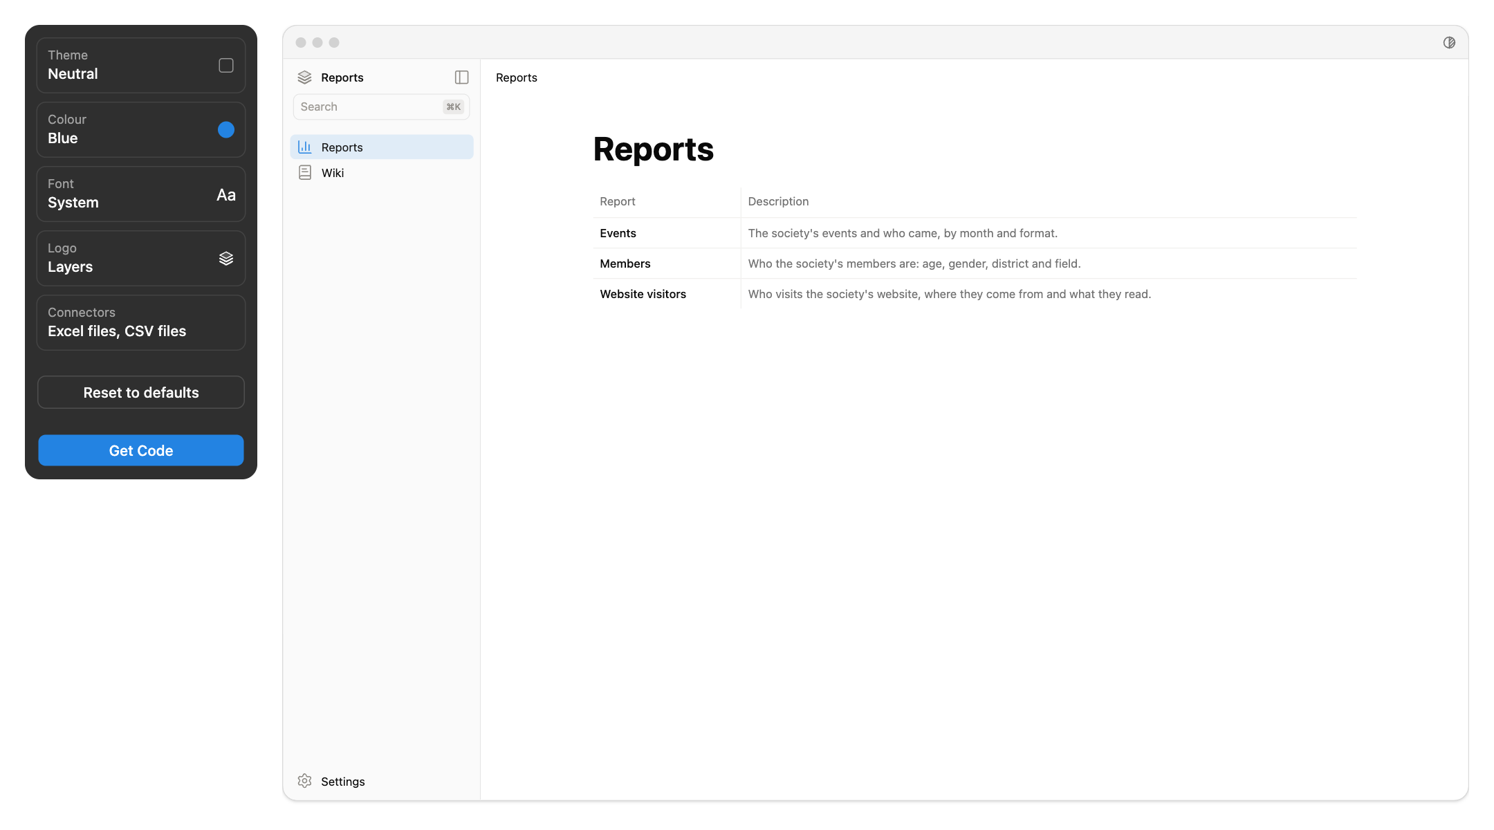
Task: Click the Aa font preview icon
Action: [x=226, y=194]
